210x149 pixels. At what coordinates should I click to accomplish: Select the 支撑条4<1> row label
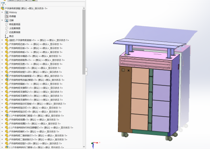click(x=36, y=100)
